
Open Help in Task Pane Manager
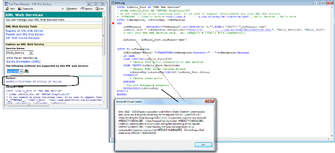click(x=100, y=9)
